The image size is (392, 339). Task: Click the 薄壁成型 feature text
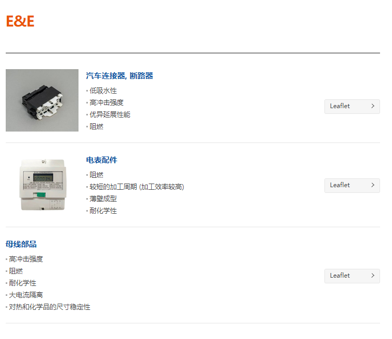(x=103, y=199)
